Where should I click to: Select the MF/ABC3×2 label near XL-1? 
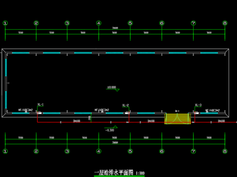pyautogui.click(x=26, y=110)
